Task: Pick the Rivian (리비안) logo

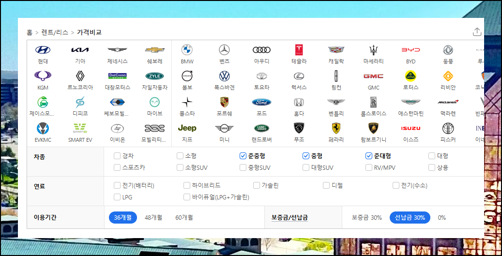Action: click(448, 76)
